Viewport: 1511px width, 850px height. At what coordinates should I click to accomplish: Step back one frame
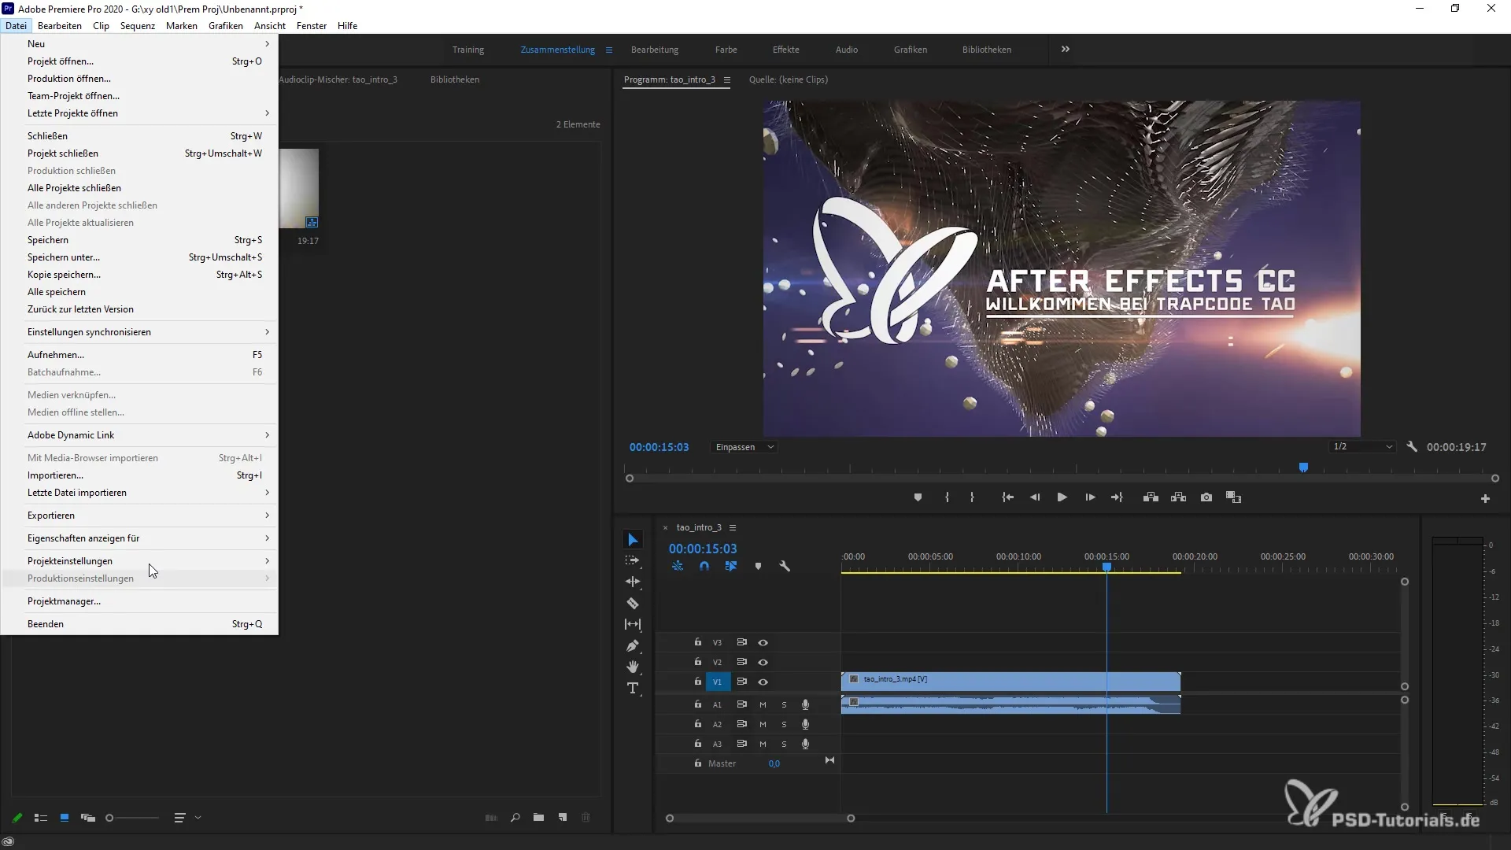click(x=1035, y=497)
